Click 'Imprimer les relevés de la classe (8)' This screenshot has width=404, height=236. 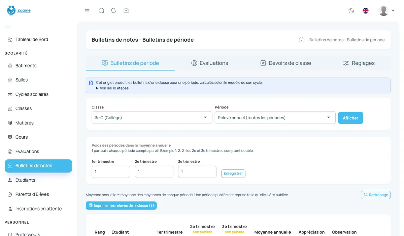coord(121,205)
